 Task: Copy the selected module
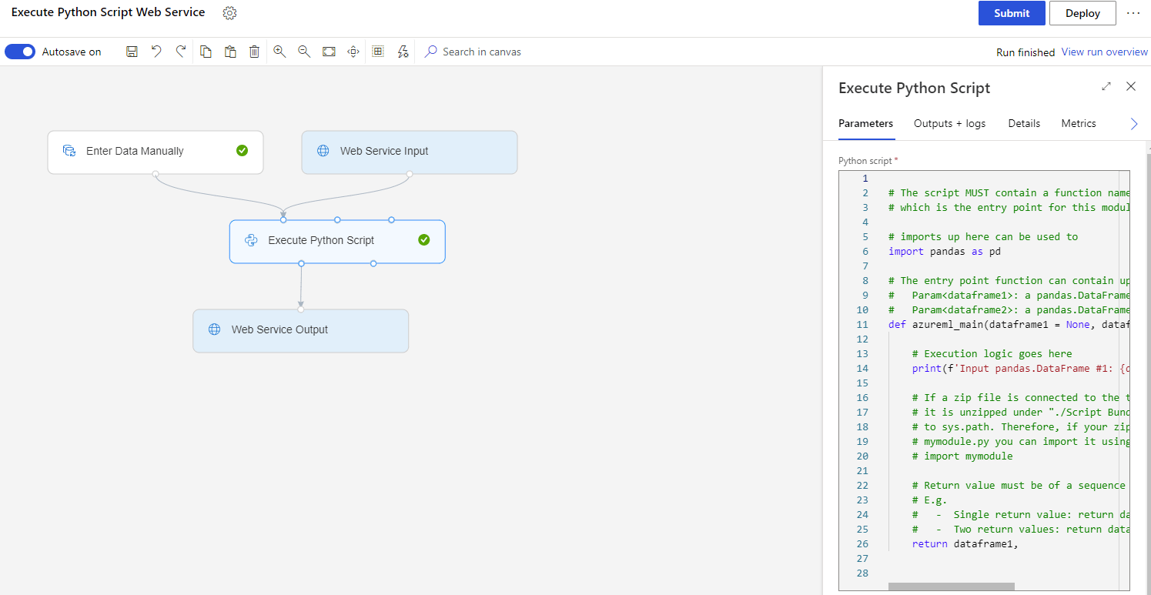coord(206,52)
